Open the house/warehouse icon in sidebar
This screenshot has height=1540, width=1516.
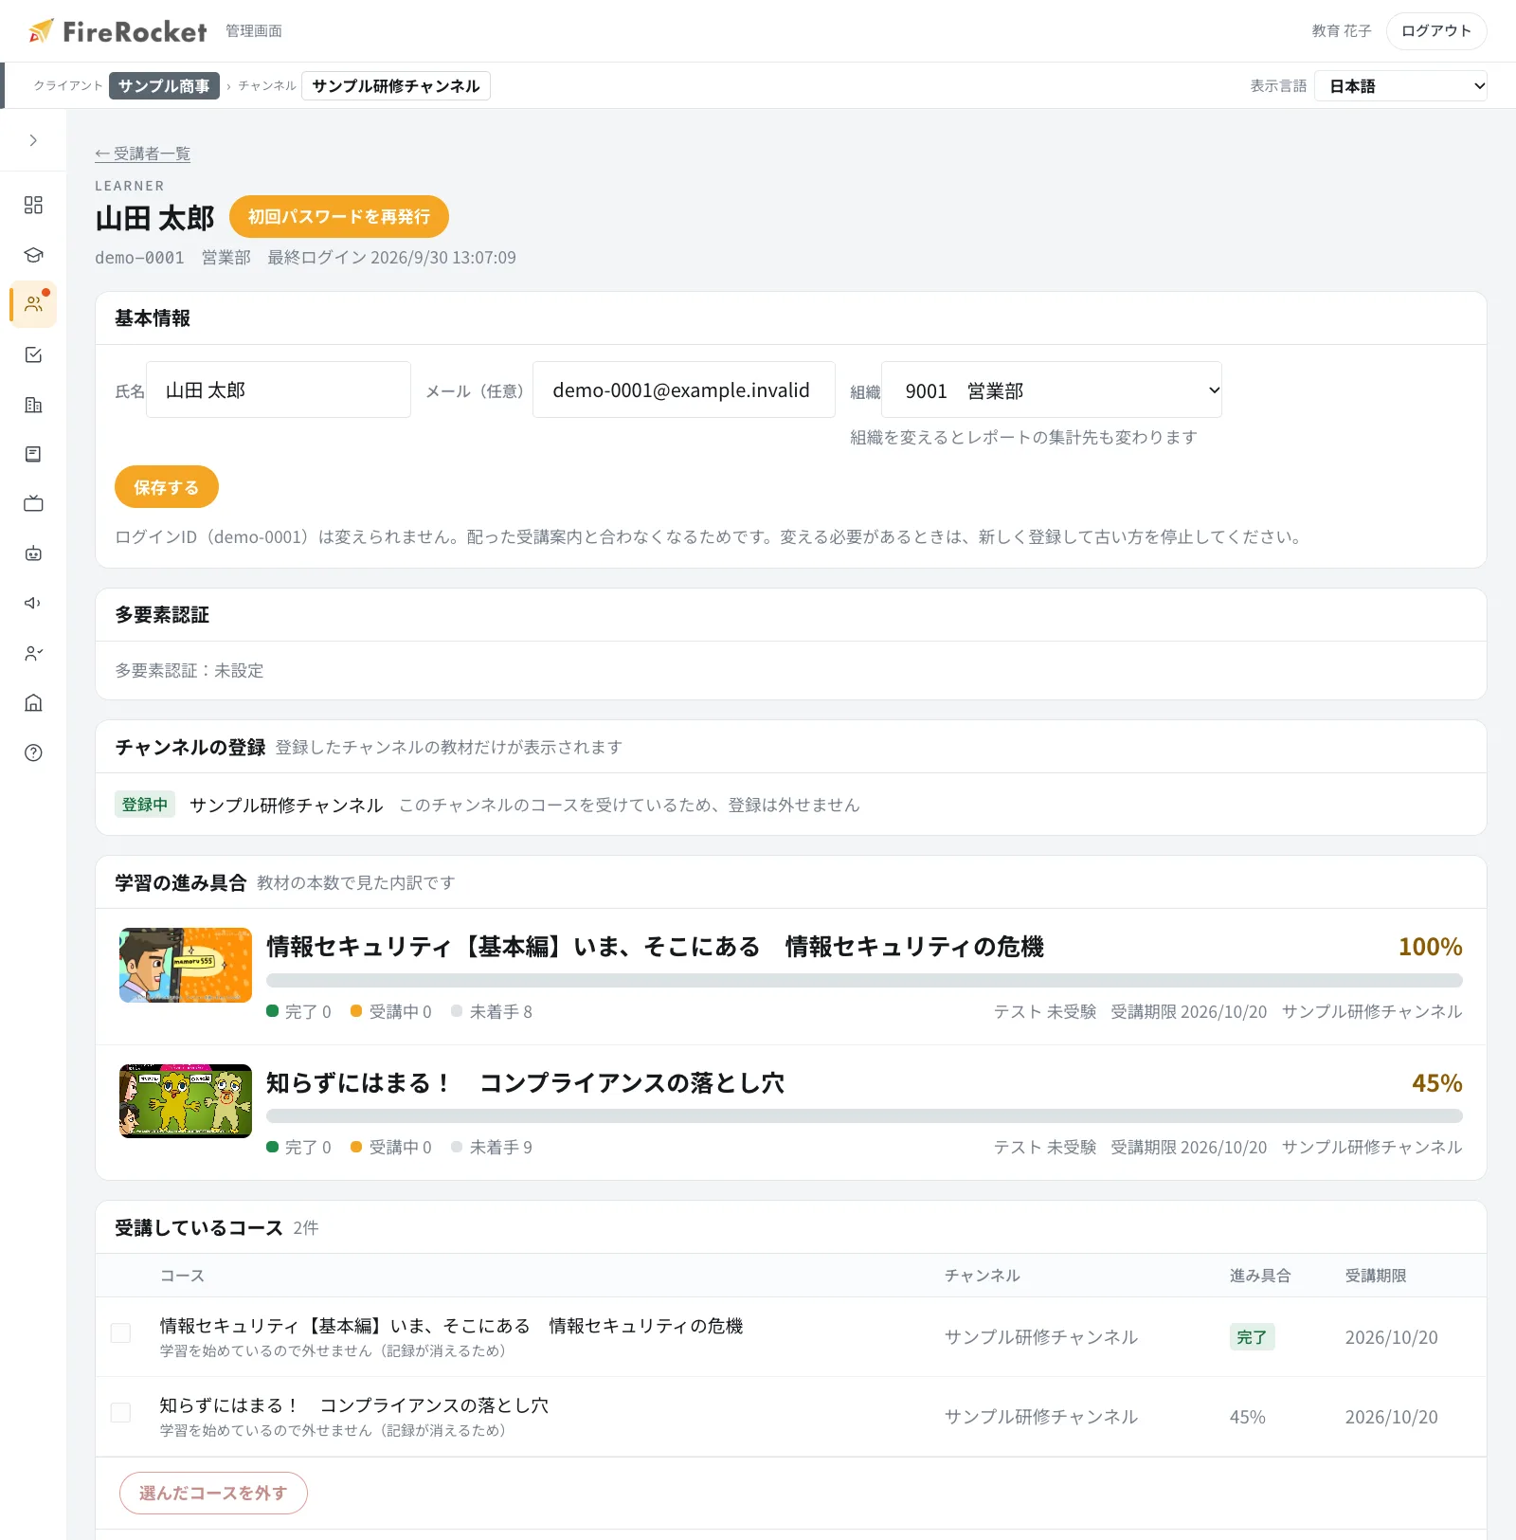pyautogui.click(x=33, y=702)
